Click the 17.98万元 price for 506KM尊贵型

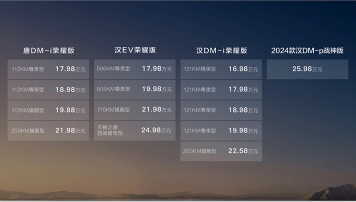pyautogui.click(x=157, y=69)
